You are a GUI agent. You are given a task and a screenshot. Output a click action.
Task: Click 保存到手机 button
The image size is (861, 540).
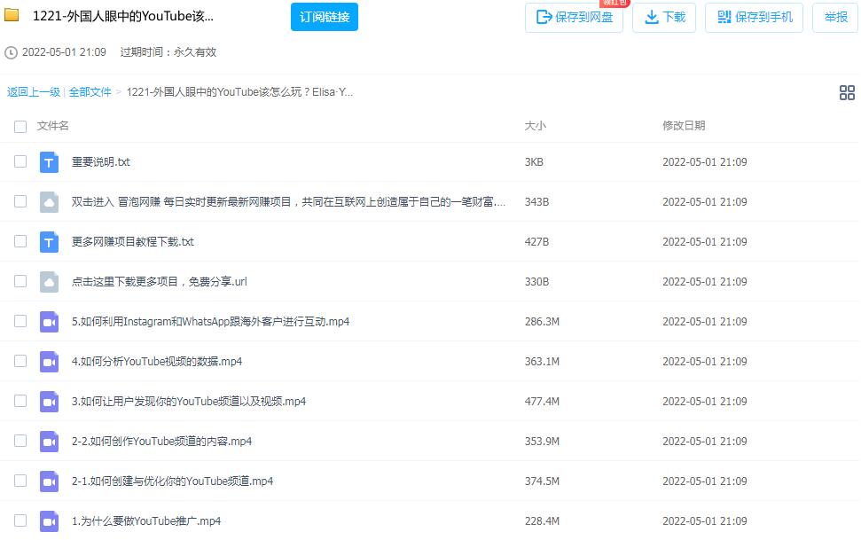(x=754, y=18)
